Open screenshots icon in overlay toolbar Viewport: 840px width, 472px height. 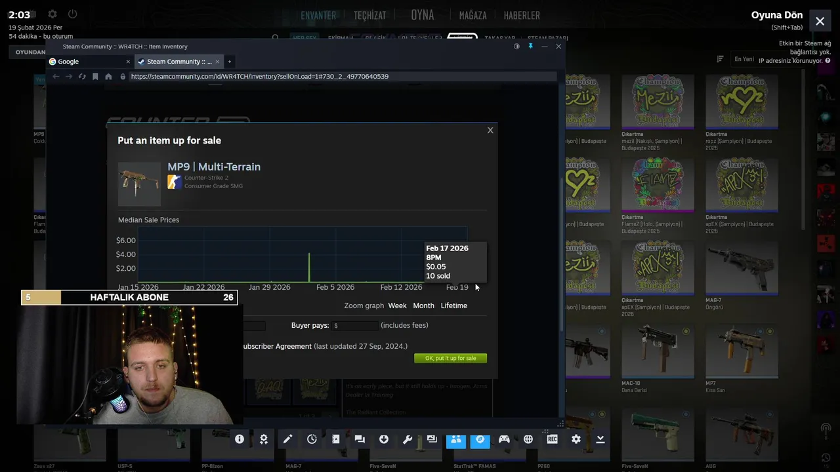(432, 439)
